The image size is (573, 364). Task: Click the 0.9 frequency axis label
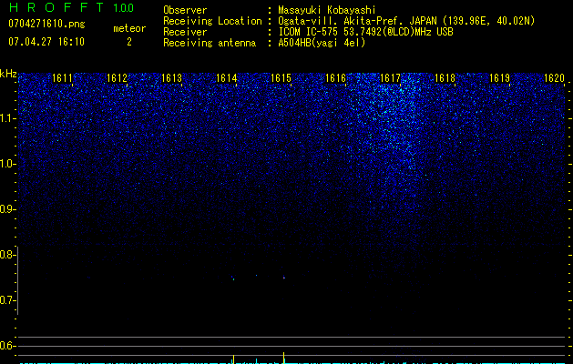coord(7,209)
